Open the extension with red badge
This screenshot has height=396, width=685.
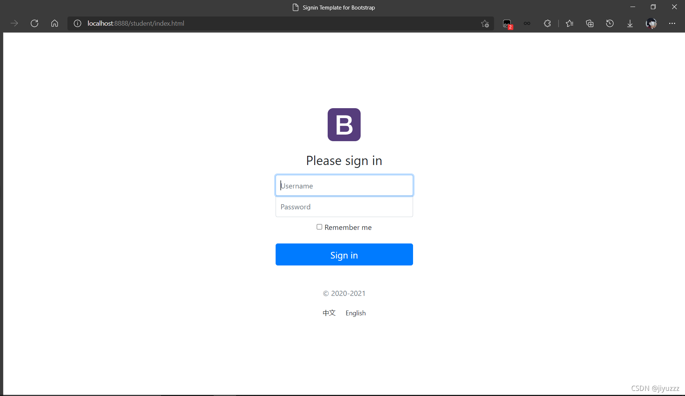507,24
